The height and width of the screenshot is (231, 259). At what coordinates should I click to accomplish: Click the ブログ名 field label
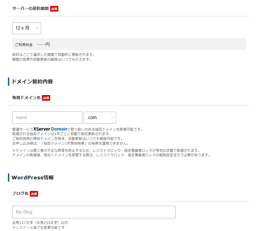pos(20,193)
